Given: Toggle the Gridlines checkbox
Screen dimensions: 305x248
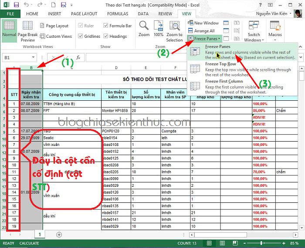Looking at the screenshot, I should [x=80, y=36].
